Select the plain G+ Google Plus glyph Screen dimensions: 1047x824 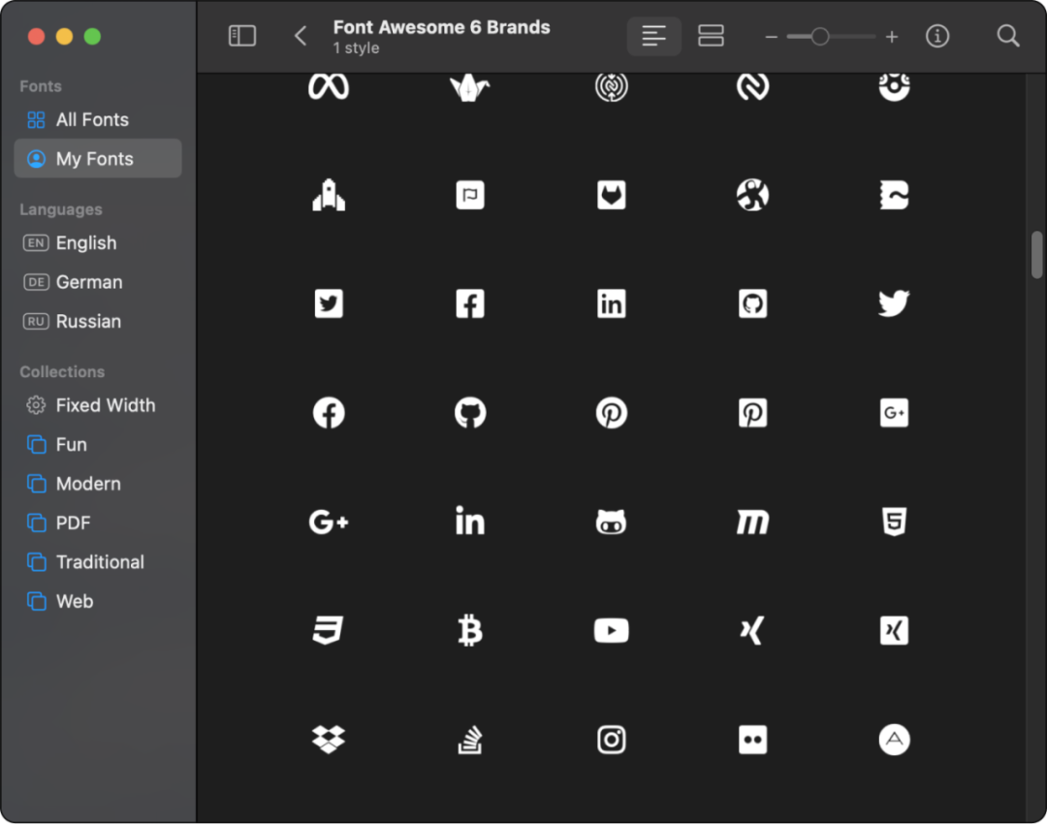tap(329, 522)
